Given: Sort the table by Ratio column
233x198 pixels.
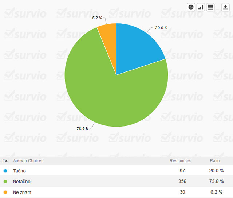Looking at the screenshot, I should pos(214,161).
